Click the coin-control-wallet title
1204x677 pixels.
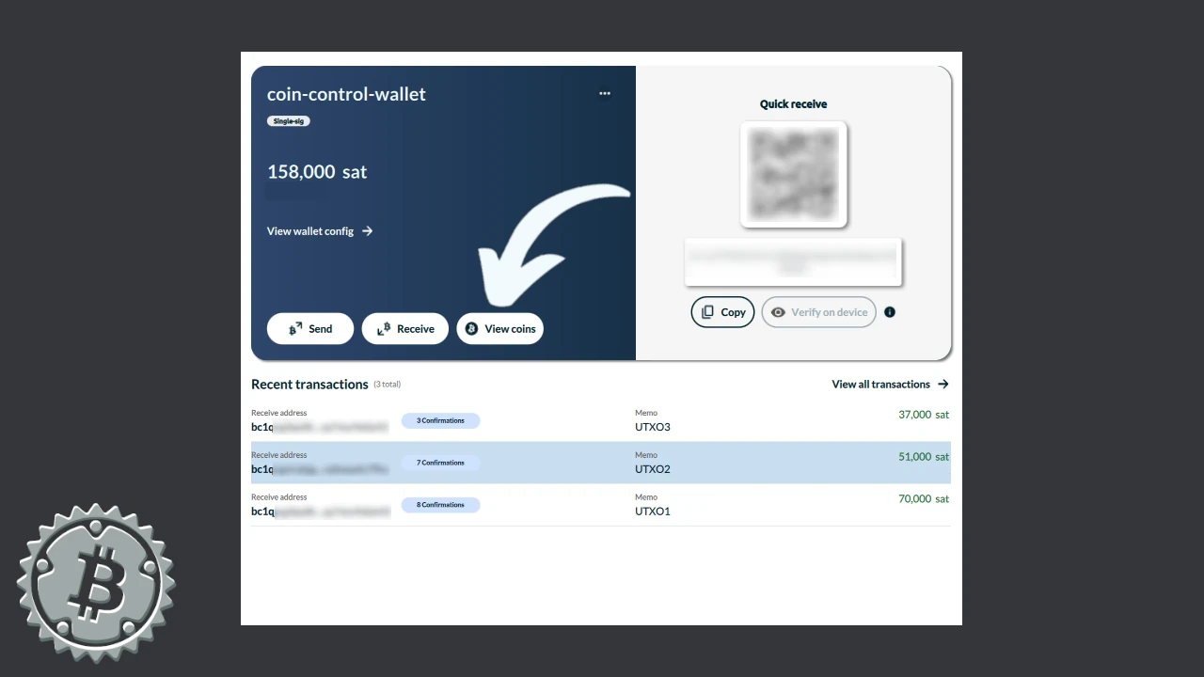pos(346,94)
